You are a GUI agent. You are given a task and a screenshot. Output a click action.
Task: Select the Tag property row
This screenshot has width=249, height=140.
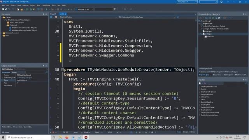pos(25,83)
